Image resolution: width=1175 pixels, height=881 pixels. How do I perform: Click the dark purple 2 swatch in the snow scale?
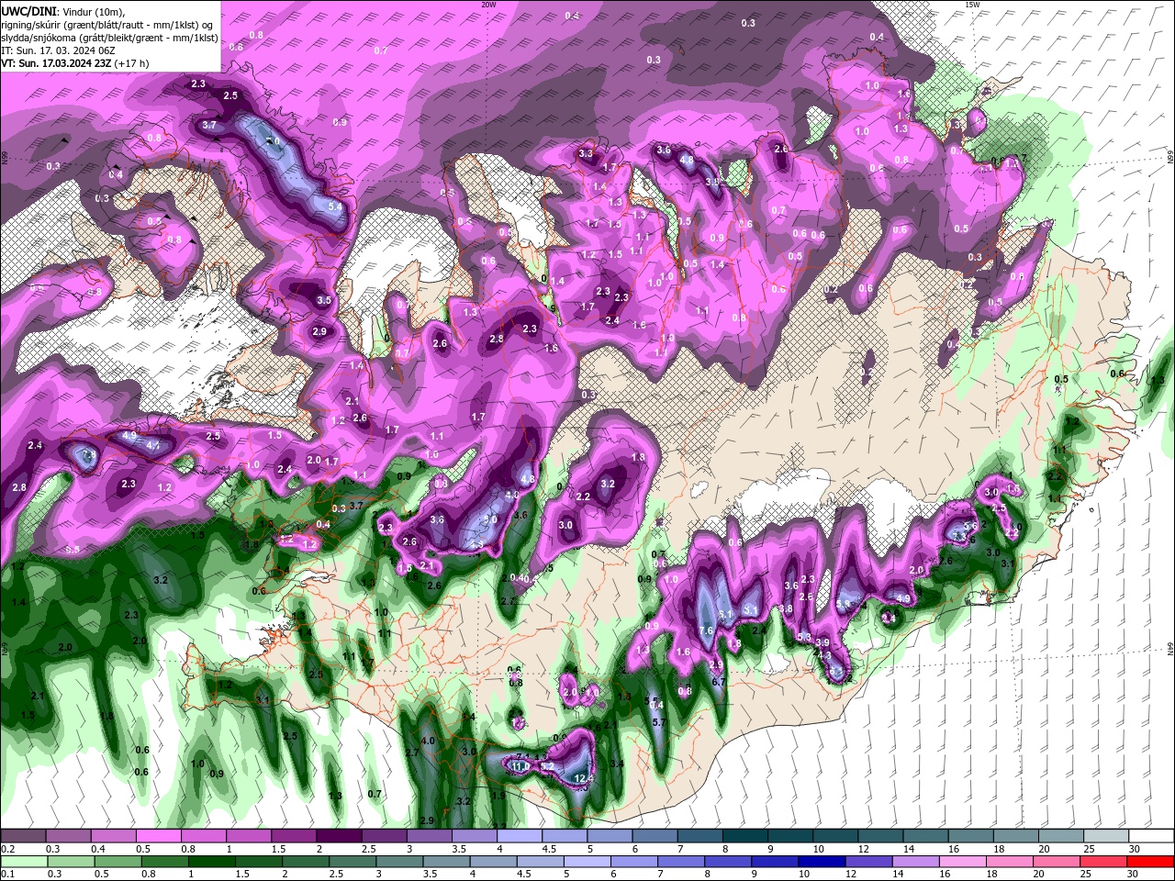(x=339, y=836)
